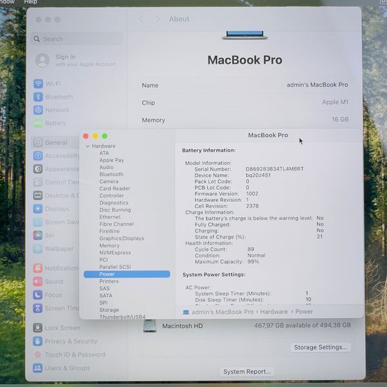Open Notifications bell icon in sidebar
The height and width of the screenshot is (387, 387).
tap(37, 268)
